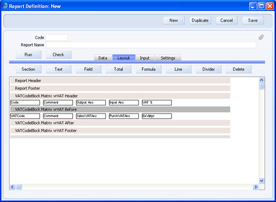The image size is (276, 202).
Task: Select VATCodeBlock Matrix vrVAT After section
Action: click(120, 123)
